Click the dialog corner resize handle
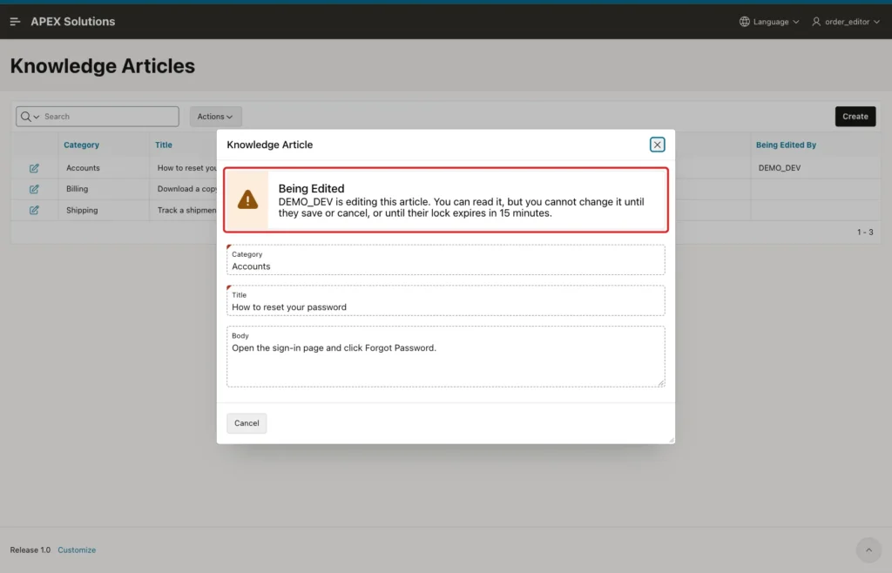This screenshot has width=892, height=573. point(672,440)
